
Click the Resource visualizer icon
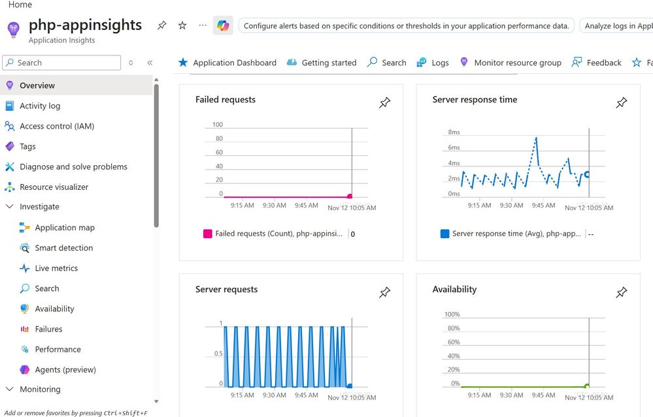point(10,187)
